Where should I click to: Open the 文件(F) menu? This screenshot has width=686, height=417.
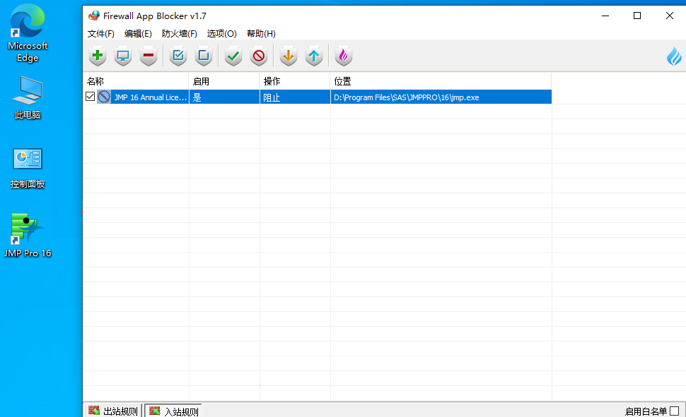[100, 33]
